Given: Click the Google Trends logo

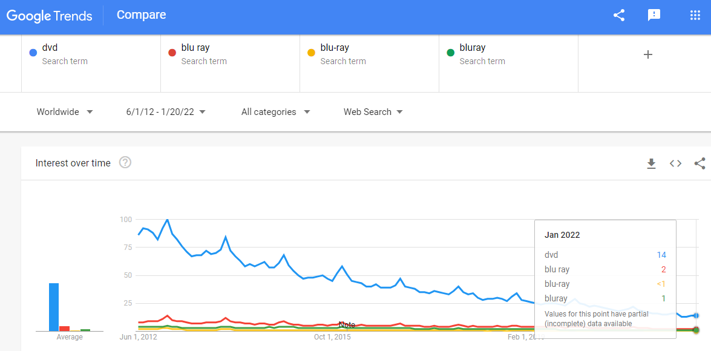Looking at the screenshot, I should [x=50, y=16].
